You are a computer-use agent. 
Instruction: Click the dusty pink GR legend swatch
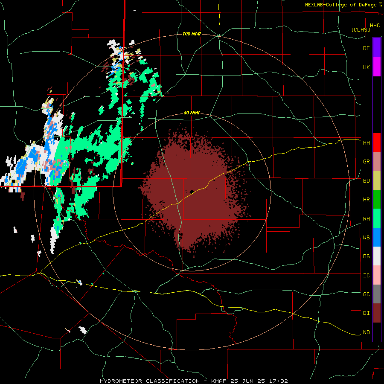(x=377, y=162)
